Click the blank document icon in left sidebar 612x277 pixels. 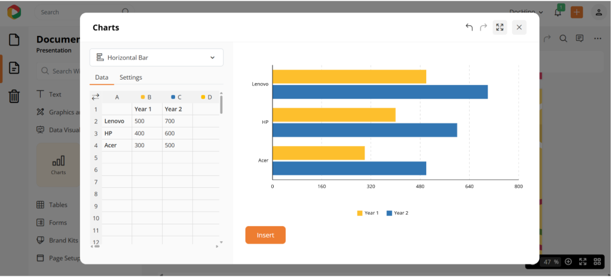tap(14, 39)
